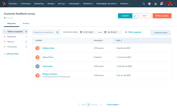
Task: Click the end date field 24/09/2021
Action: point(112,32)
